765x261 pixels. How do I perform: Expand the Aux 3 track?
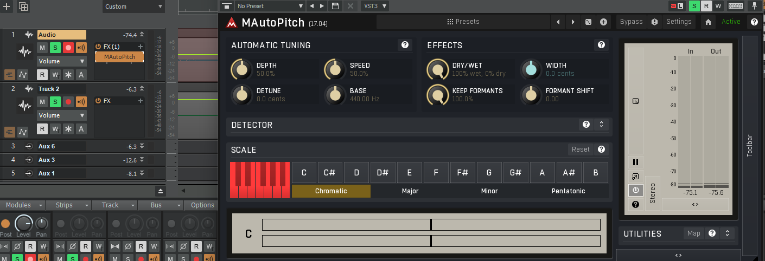tap(142, 160)
